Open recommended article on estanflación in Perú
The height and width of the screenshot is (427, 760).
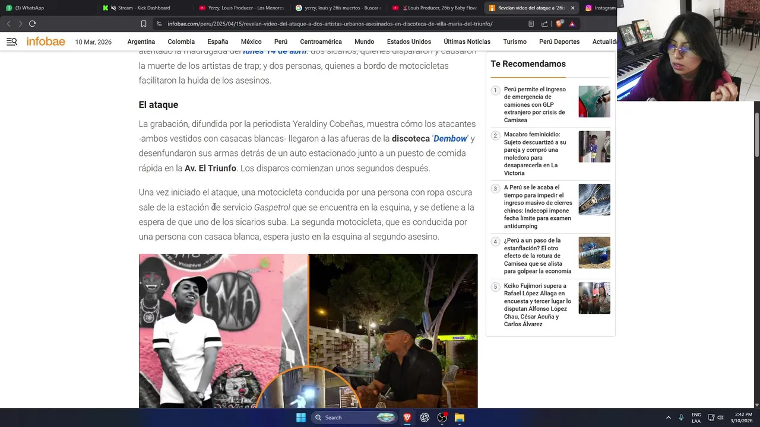[538, 256]
